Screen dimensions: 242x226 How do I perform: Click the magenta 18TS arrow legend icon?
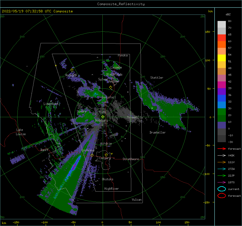tap(222, 182)
